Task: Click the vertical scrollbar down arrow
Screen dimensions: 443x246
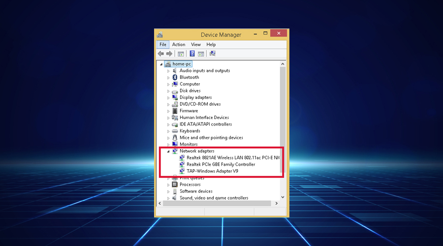Action: tap(283, 197)
